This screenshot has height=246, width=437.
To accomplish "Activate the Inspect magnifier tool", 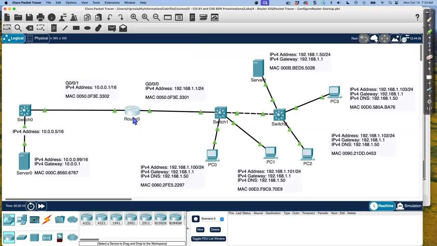I will click(18, 28).
